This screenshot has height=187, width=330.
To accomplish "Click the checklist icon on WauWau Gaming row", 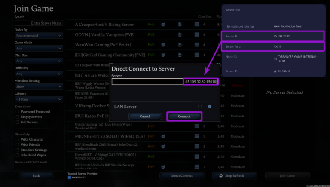I will click(x=180, y=45).
